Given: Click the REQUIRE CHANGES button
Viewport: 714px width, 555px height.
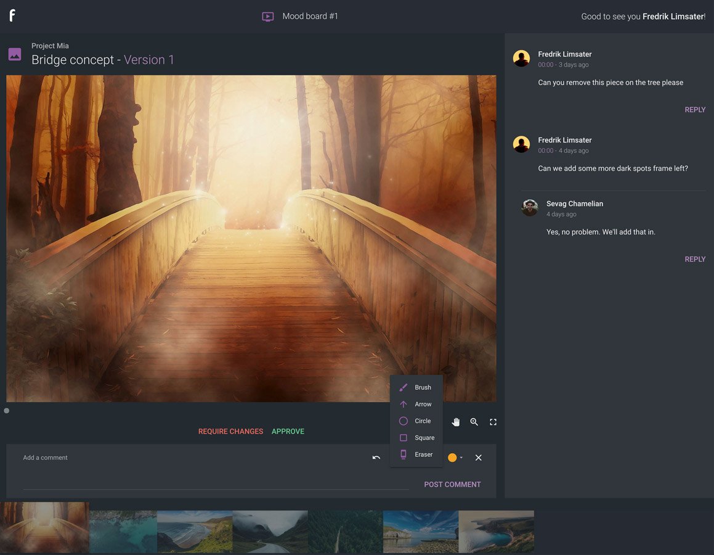Looking at the screenshot, I should [230, 432].
